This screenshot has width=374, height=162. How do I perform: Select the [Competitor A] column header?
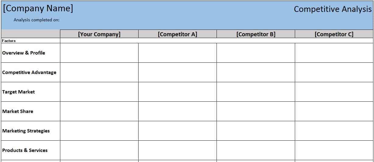[x=178, y=34]
